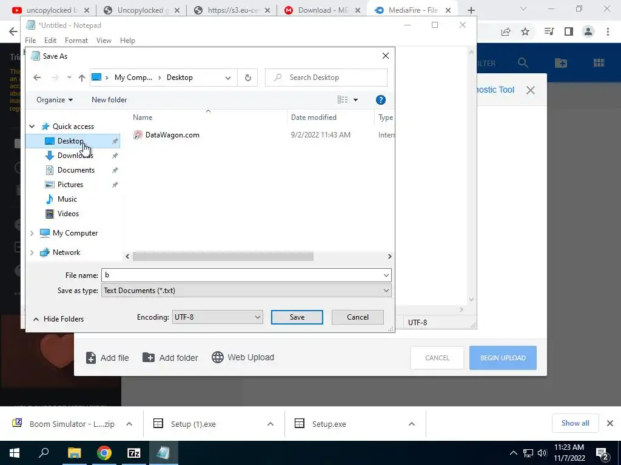Open recent locations dropdown arrow
This screenshot has width=621, height=465.
click(69, 77)
